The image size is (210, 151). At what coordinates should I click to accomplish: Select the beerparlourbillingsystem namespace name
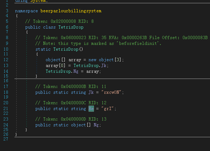pos(71,11)
